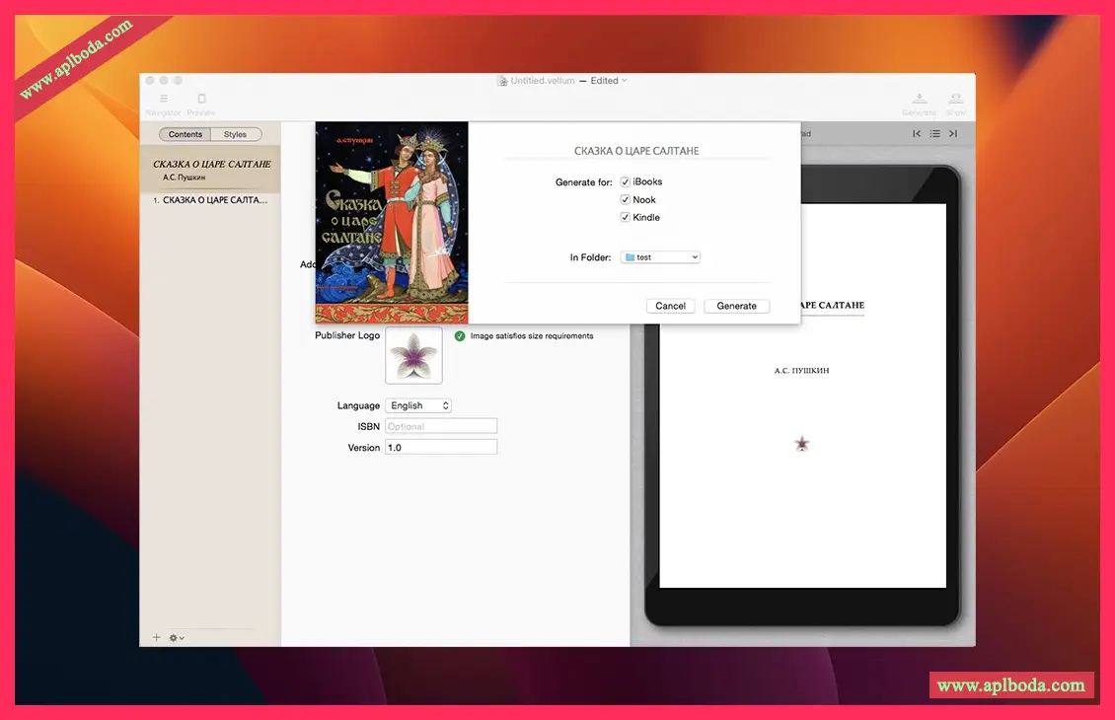Disable the Kindle generation checkbox
This screenshot has height=720, width=1115.
625,218
